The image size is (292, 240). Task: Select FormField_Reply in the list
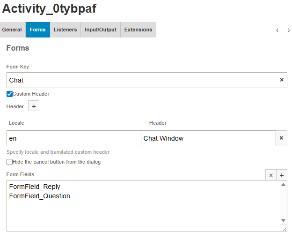[x=35, y=187]
